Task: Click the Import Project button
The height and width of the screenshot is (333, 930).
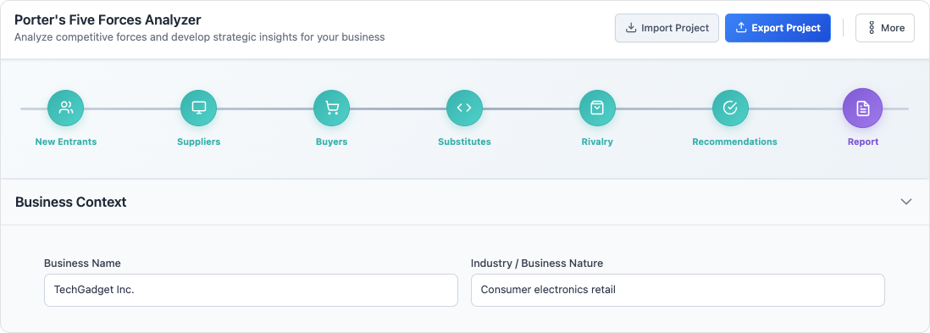Action: pos(667,28)
